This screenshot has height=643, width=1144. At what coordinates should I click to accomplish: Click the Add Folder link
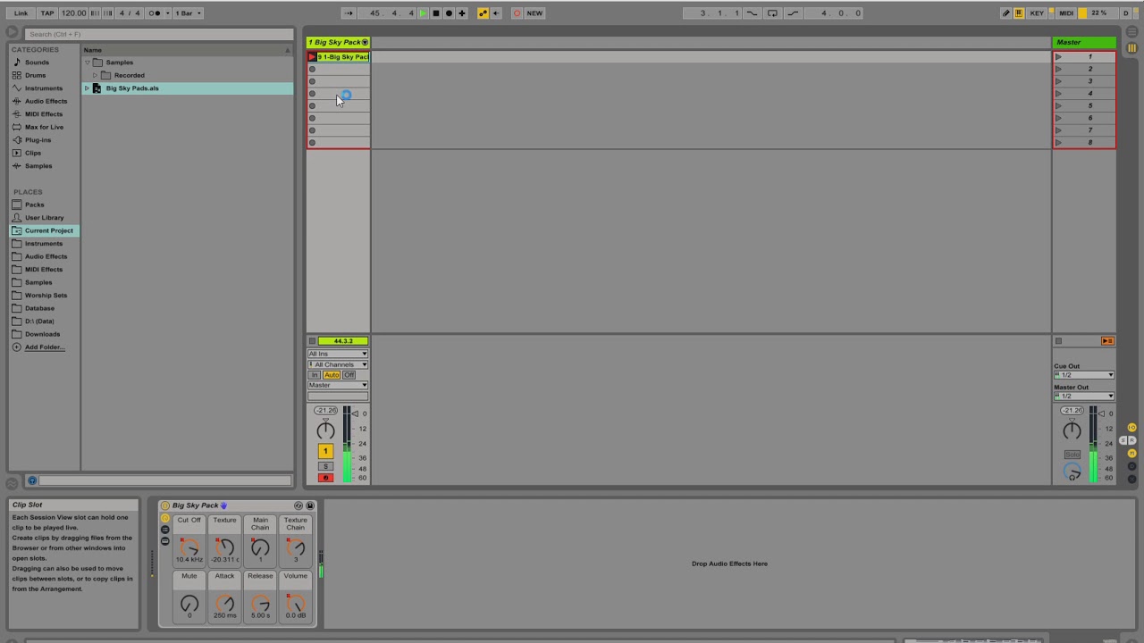45,347
